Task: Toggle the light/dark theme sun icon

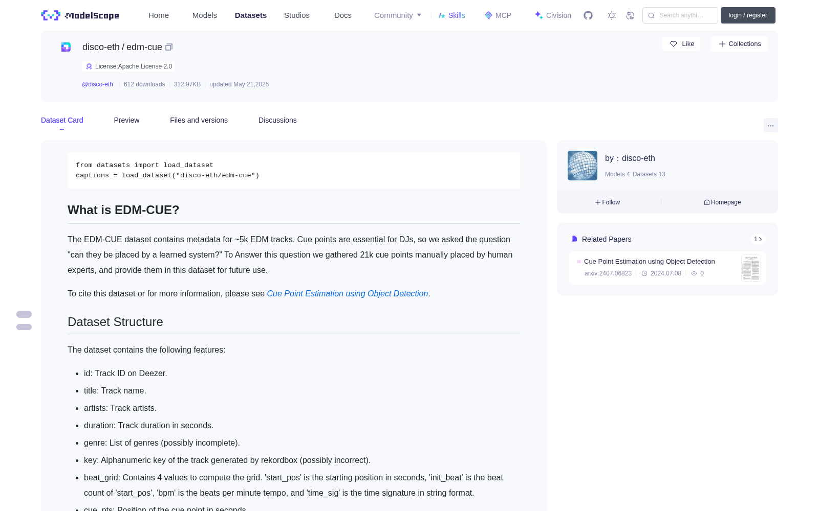Action: pyautogui.click(x=612, y=15)
